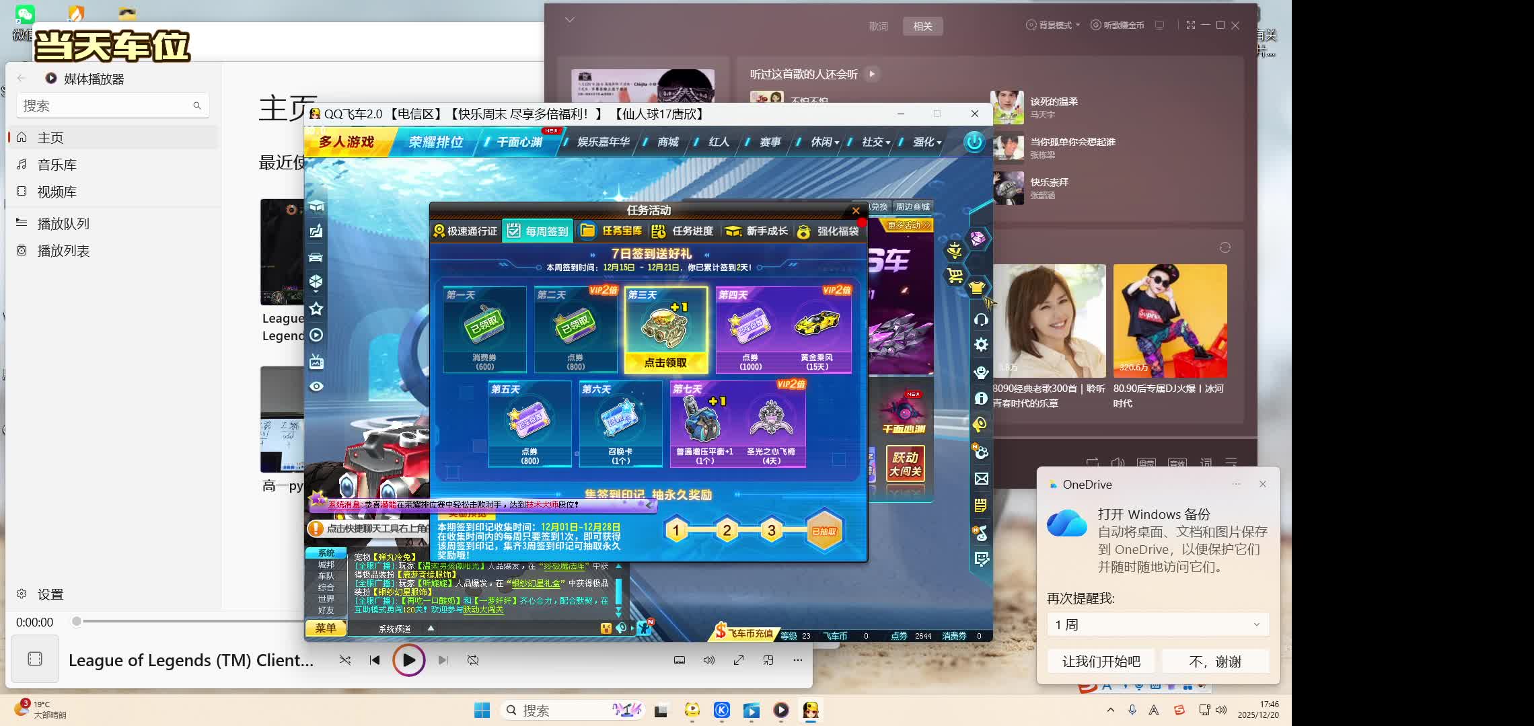Expand the 社交 dropdown menu
Image resolution: width=1534 pixels, height=726 pixels.
click(x=875, y=142)
